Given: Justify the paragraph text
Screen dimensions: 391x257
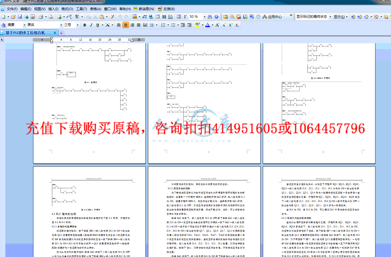Looking at the screenshot, I should point(139,25).
